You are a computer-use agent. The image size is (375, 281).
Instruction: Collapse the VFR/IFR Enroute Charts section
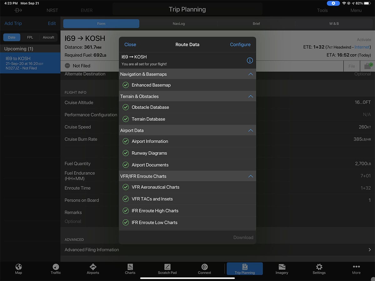click(x=250, y=176)
